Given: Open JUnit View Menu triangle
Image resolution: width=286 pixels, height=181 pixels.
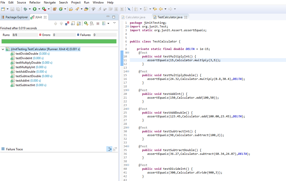Looking at the screenshot, I should click(114, 23).
